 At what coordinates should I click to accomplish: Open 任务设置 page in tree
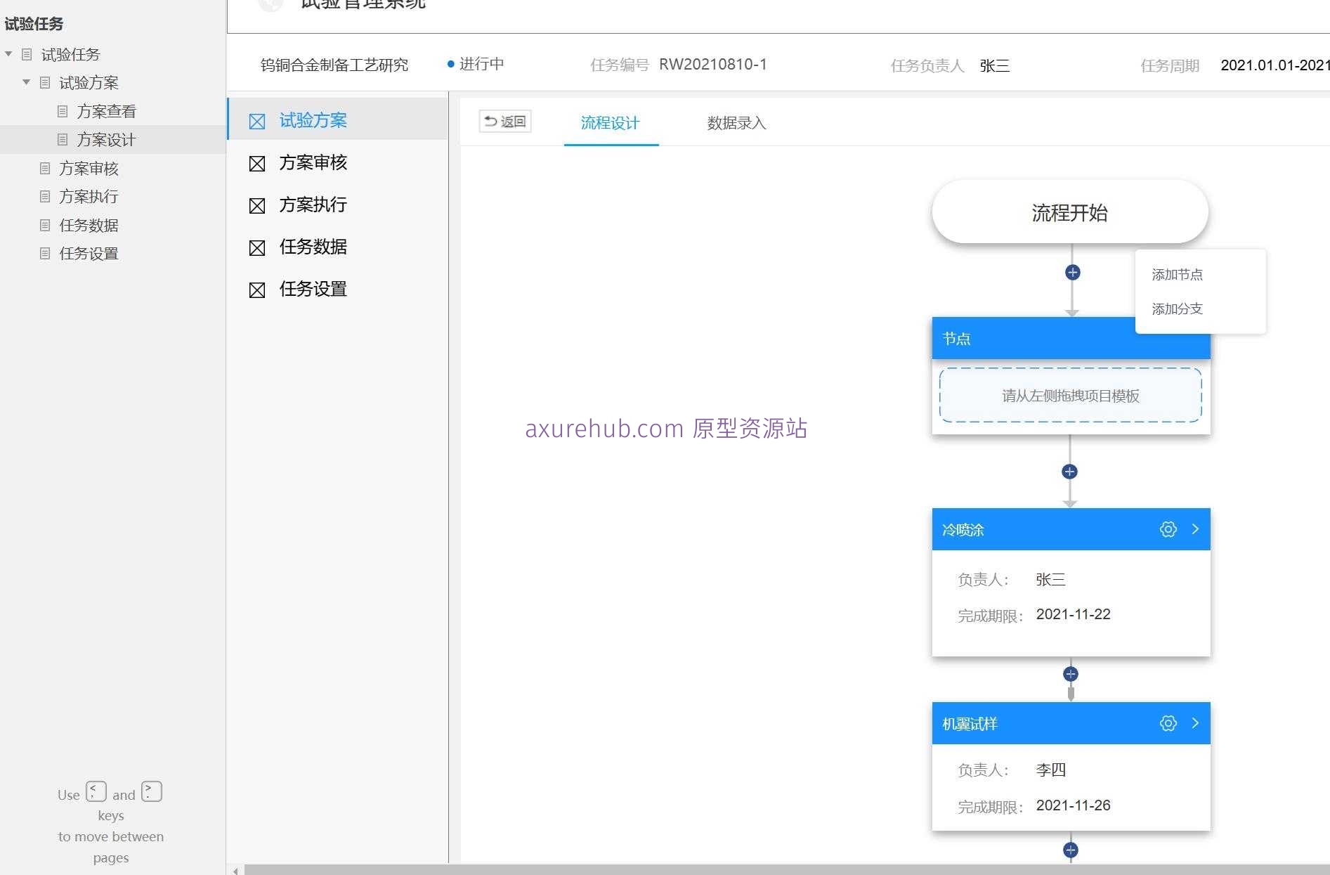89,253
